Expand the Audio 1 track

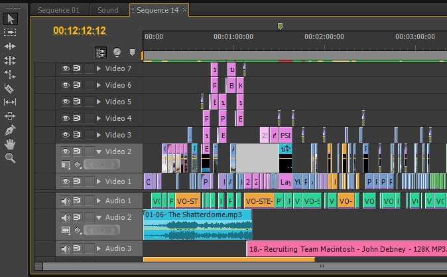(x=99, y=201)
